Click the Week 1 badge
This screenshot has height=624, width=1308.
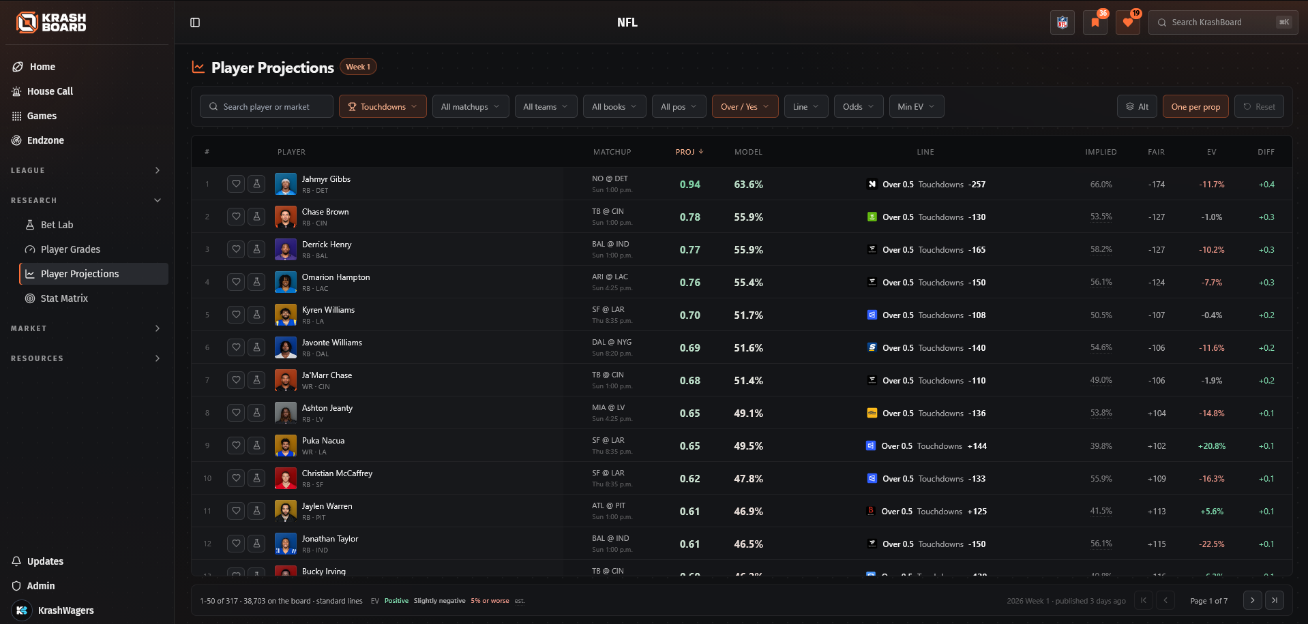pos(358,67)
